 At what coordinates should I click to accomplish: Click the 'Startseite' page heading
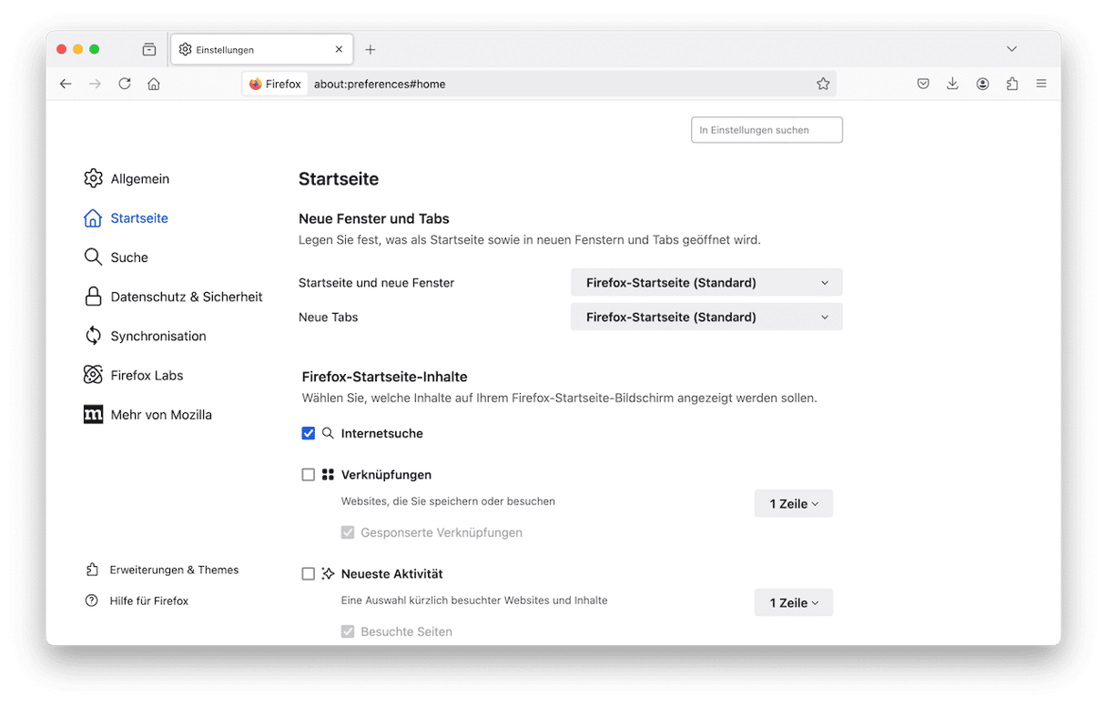pyautogui.click(x=339, y=179)
